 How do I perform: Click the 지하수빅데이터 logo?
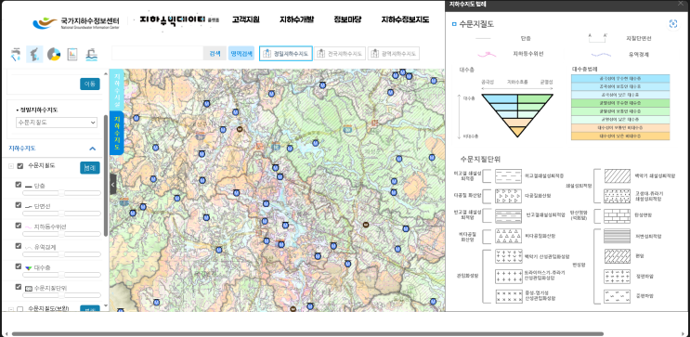click(178, 20)
